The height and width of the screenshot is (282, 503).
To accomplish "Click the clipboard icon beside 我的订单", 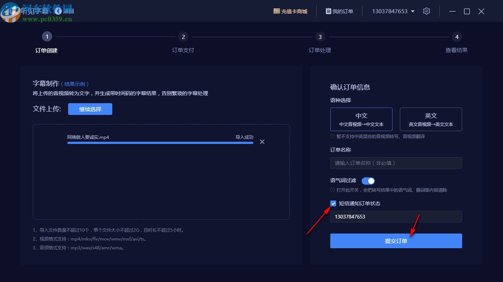I will pyautogui.click(x=328, y=11).
